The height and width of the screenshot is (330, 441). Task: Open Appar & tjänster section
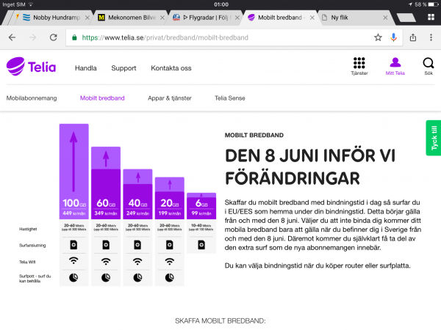(169, 98)
